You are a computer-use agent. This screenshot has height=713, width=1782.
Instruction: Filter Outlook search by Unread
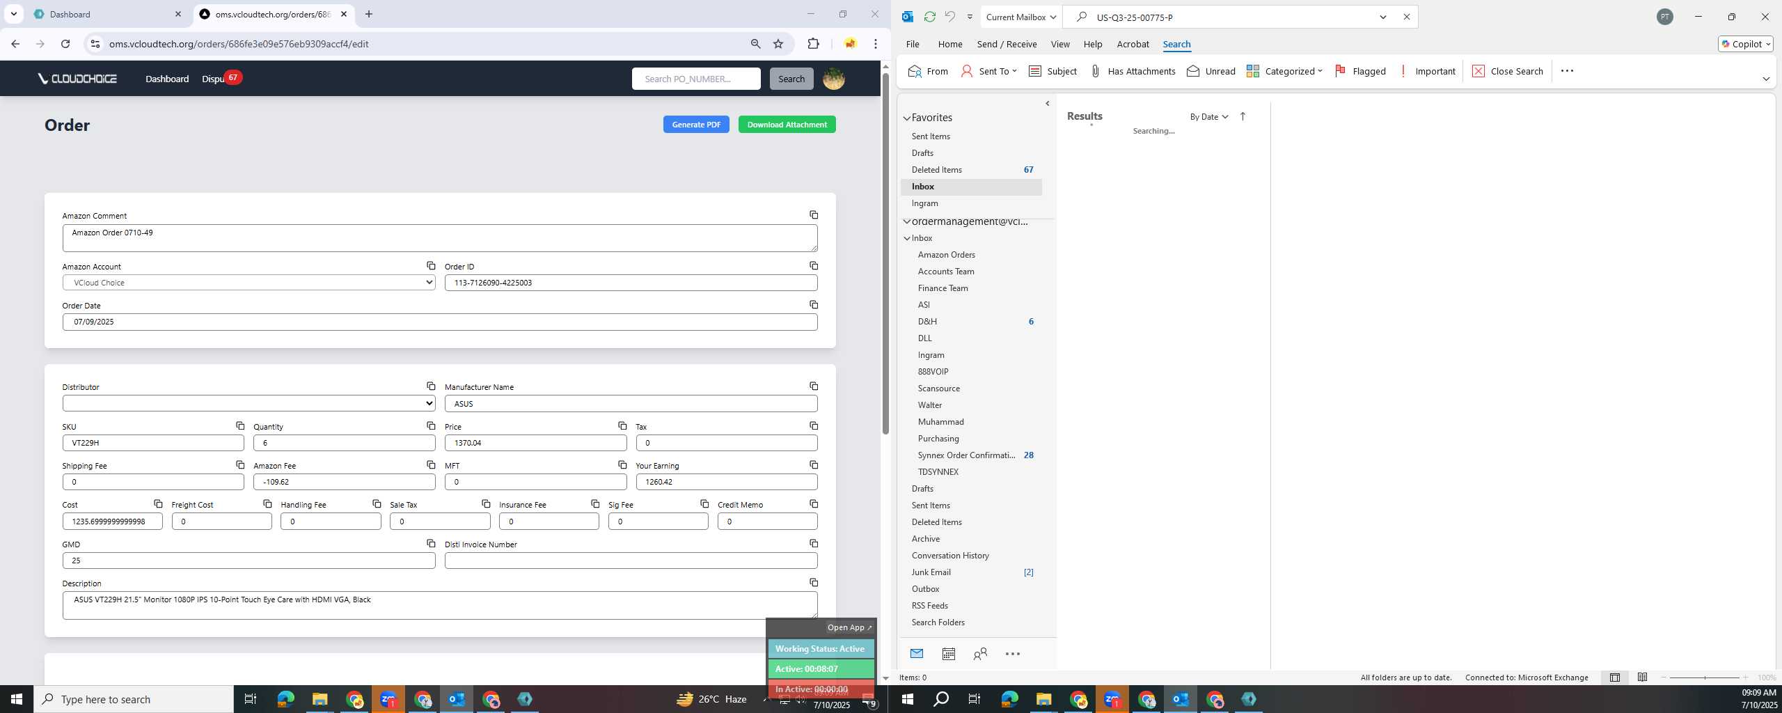pyautogui.click(x=1211, y=71)
